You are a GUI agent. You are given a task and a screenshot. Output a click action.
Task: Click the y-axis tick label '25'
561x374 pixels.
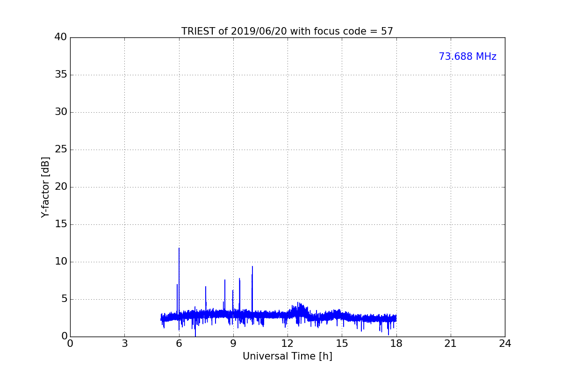tap(61, 150)
